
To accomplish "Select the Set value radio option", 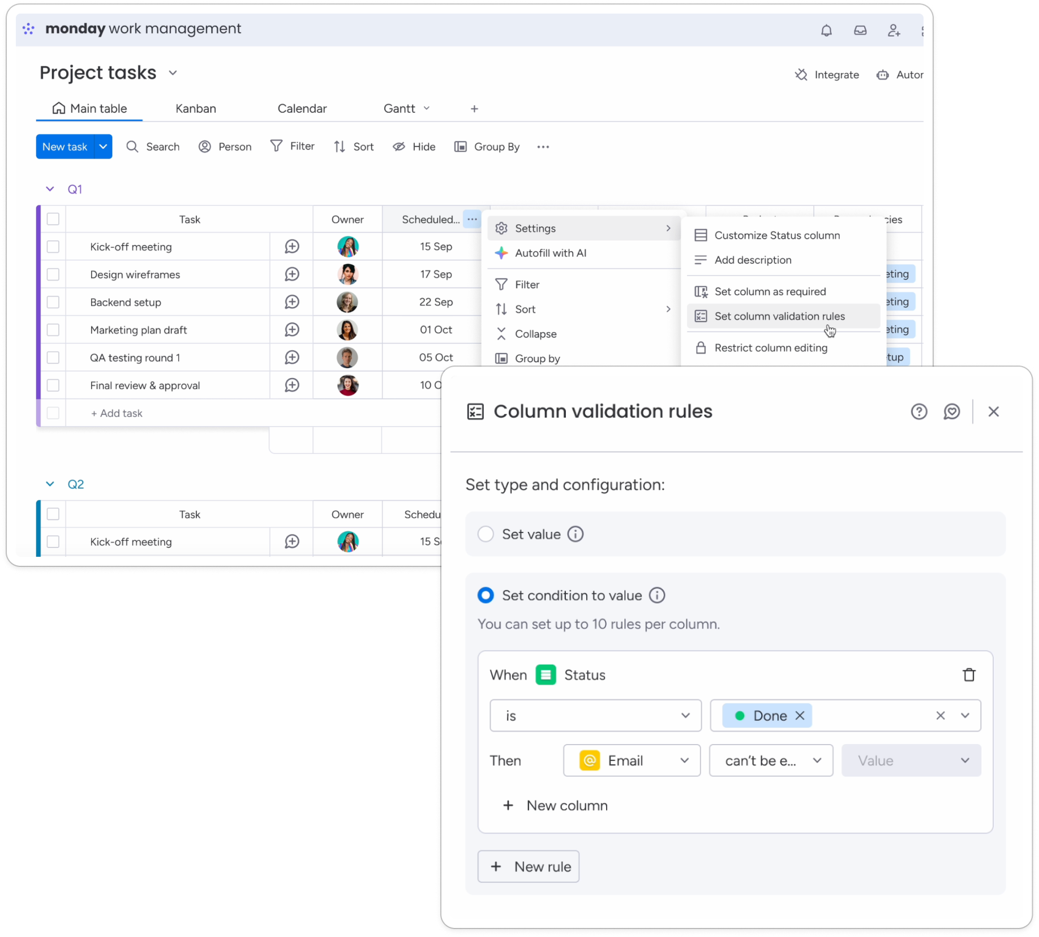I will (486, 534).
